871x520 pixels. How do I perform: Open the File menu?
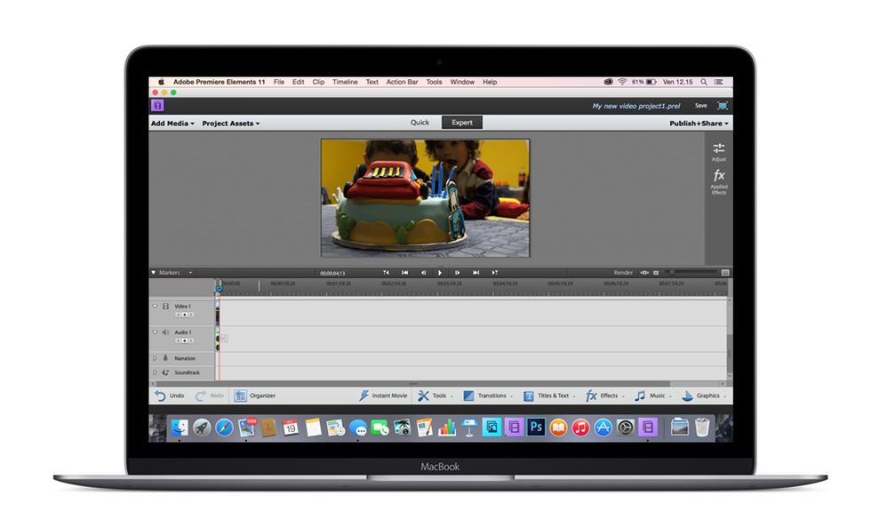pos(279,82)
